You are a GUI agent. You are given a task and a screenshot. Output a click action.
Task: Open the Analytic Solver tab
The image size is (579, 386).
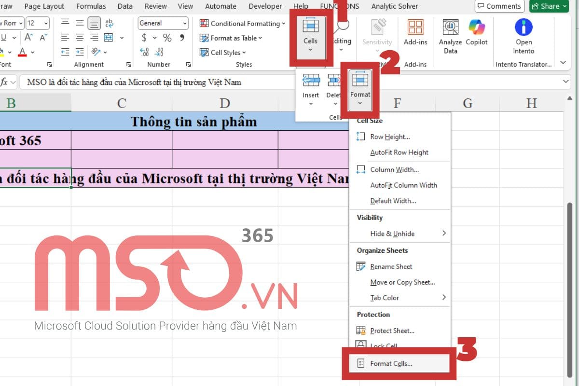point(395,6)
